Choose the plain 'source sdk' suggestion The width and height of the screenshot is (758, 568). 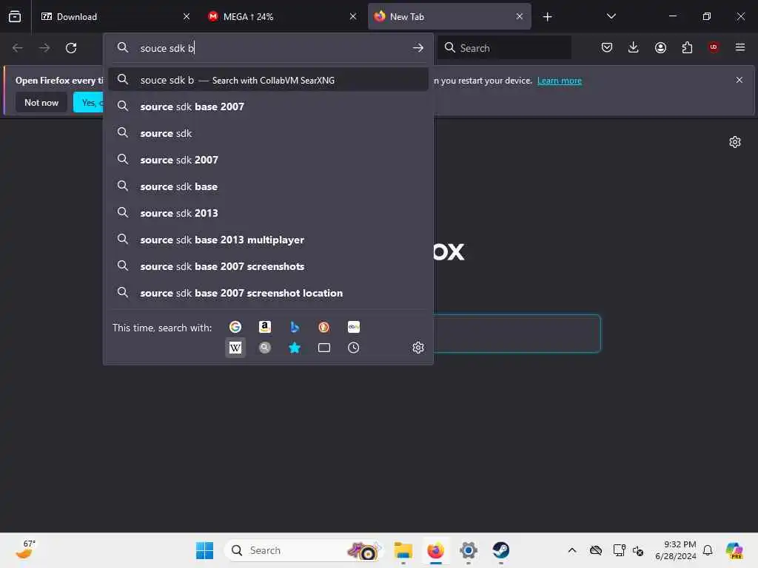pyautogui.click(x=268, y=133)
